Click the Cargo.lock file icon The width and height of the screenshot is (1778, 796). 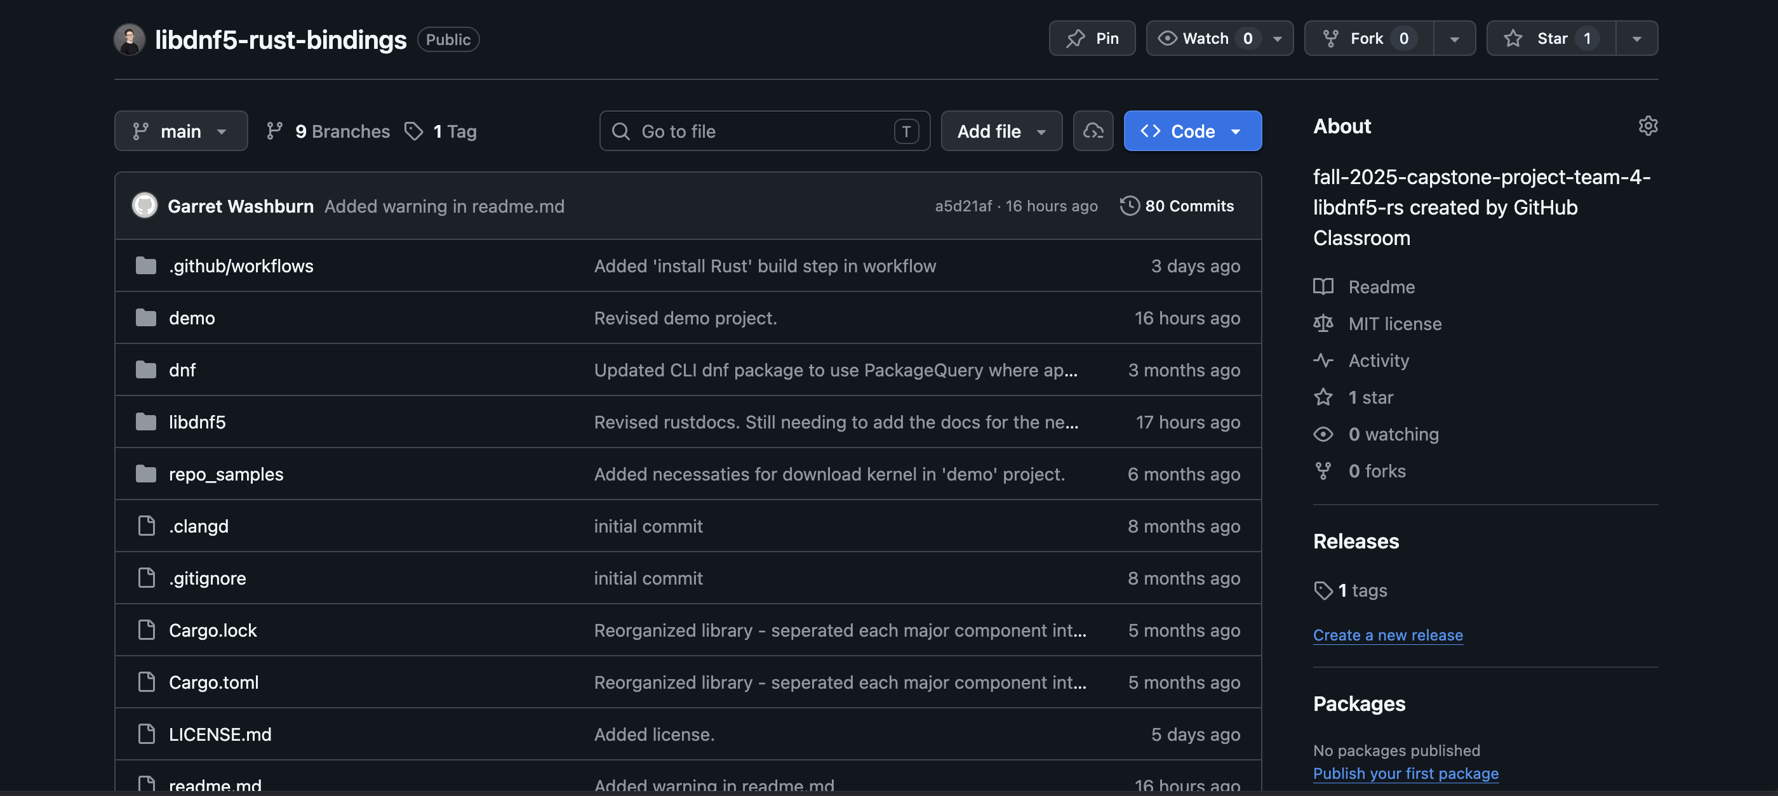[x=146, y=630]
